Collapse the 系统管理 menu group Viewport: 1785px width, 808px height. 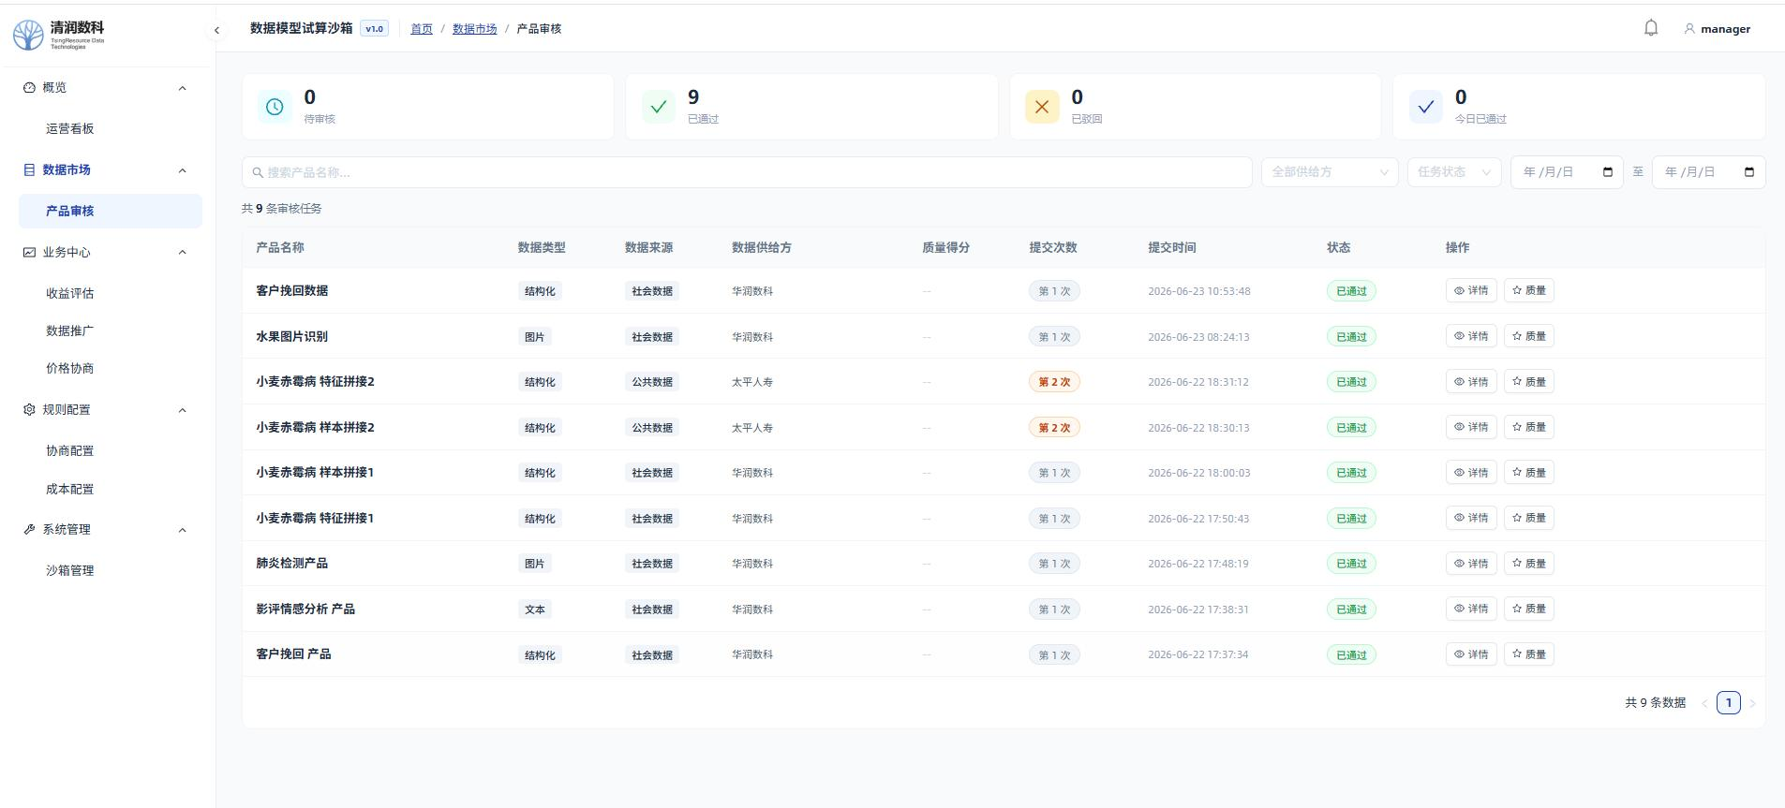(x=182, y=530)
